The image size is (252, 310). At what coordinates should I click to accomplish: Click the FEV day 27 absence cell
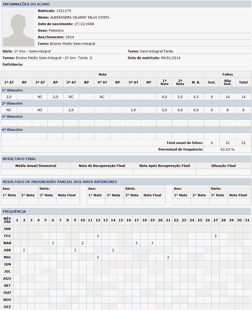click(215, 236)
